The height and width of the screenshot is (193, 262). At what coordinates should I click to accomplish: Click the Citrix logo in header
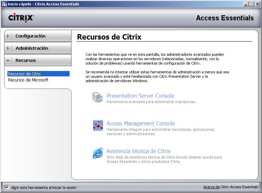pos(21,18)
